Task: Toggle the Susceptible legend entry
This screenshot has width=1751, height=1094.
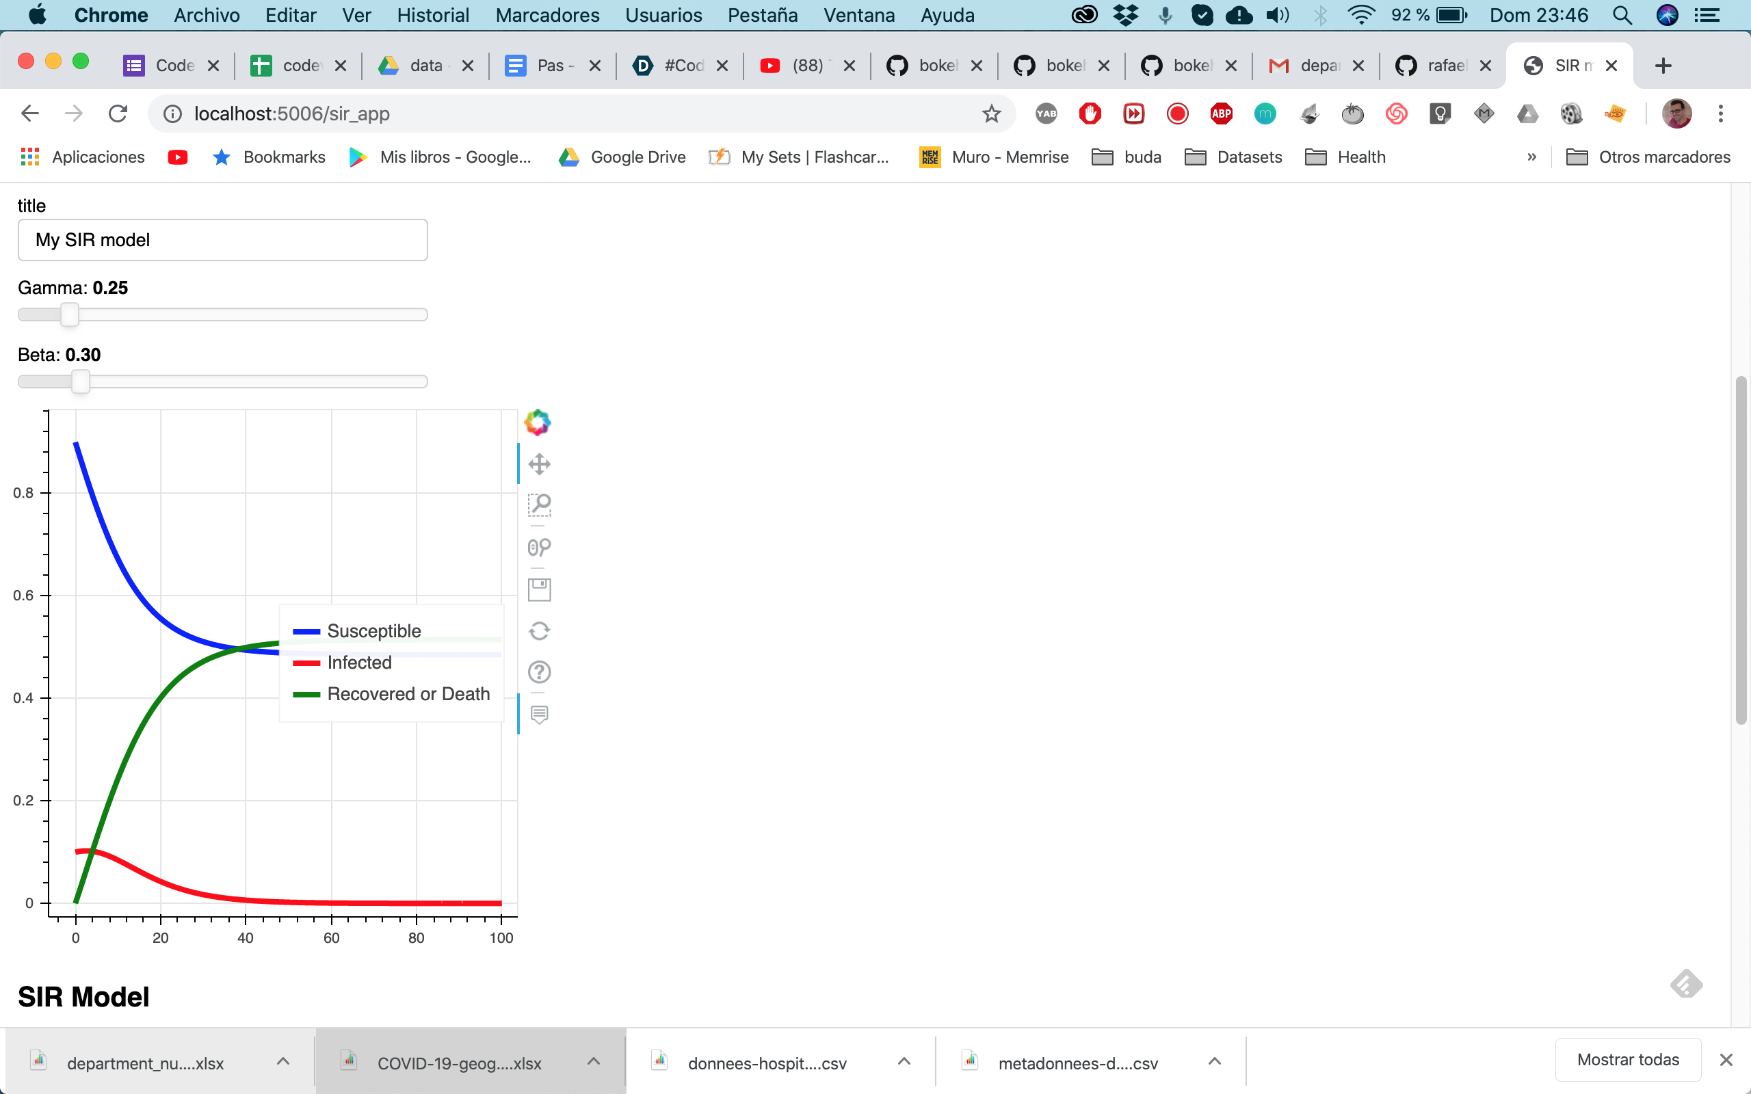Action: tap(373, 631)
